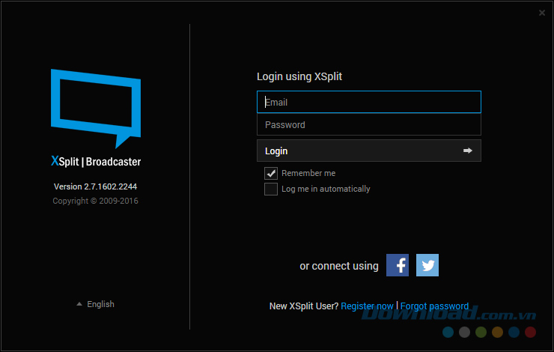
Task: Click into the Password field
Action: (x=369, y=124)
